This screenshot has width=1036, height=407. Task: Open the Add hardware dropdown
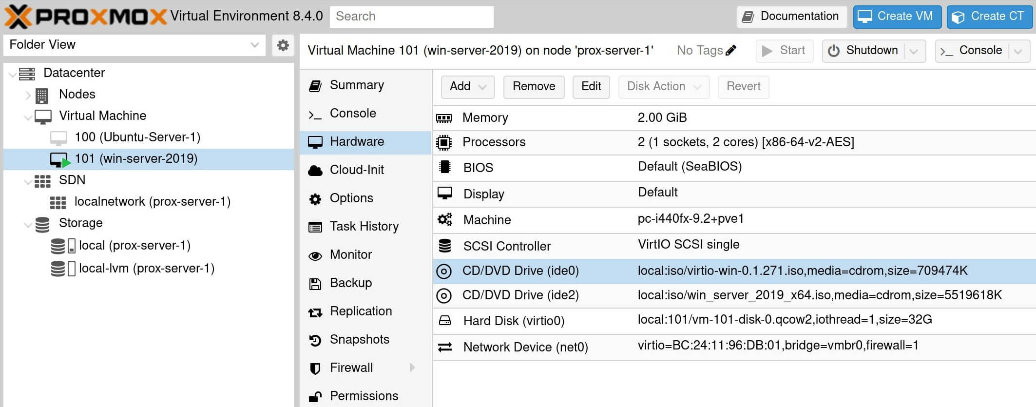(468, 87)
